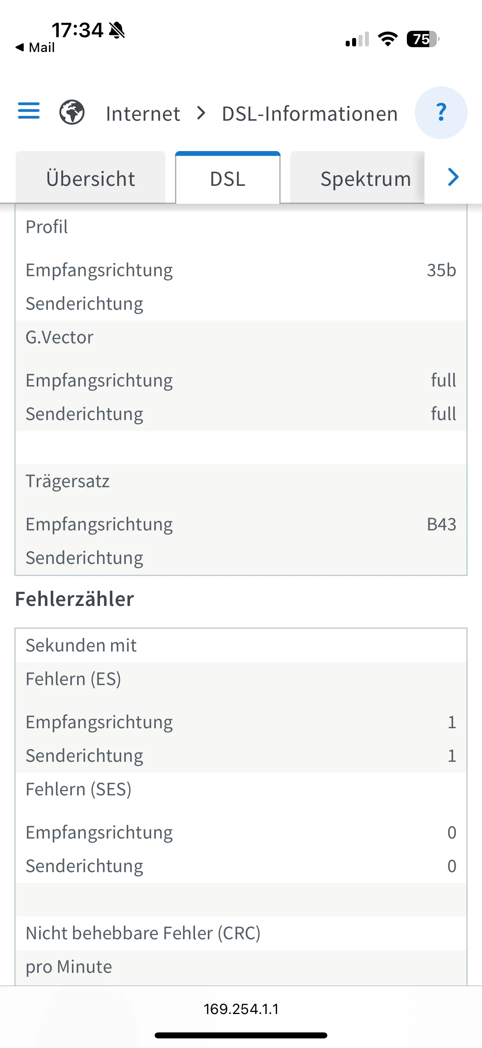Open the hamburger navigation menu
This screenshot has width=482, height=1048.
tap(29, 111)
